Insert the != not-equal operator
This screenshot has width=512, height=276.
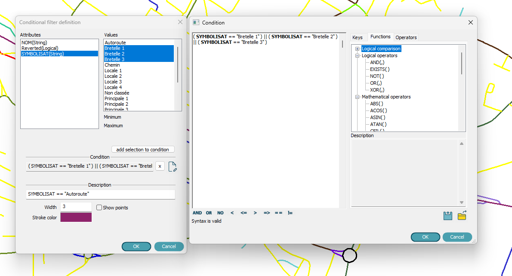(x=290, y=213)
